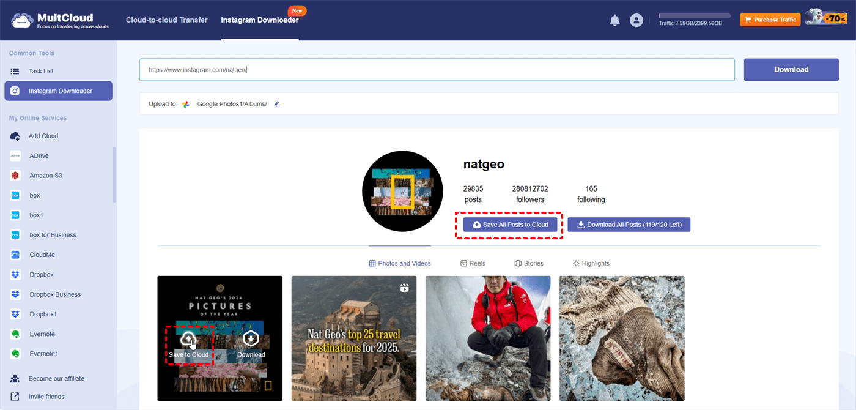This screenshot has width=856, height=410.
Task: Click the reel badge on travel post
Action: [404, 288]
